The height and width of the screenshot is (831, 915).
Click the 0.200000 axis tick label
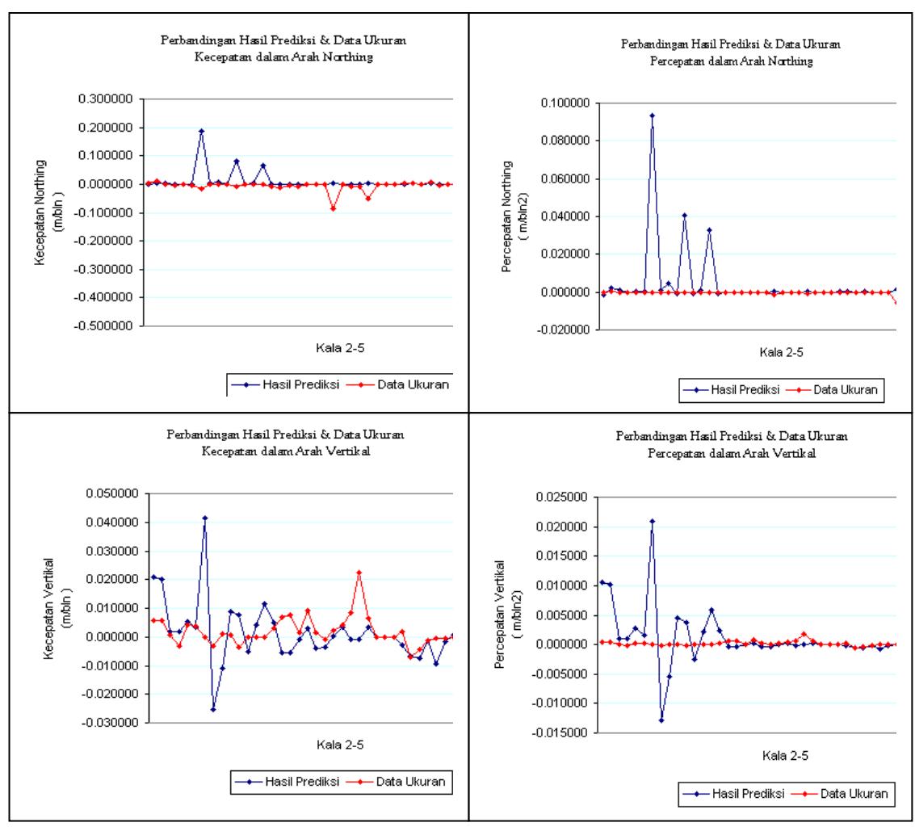point(106,128)
